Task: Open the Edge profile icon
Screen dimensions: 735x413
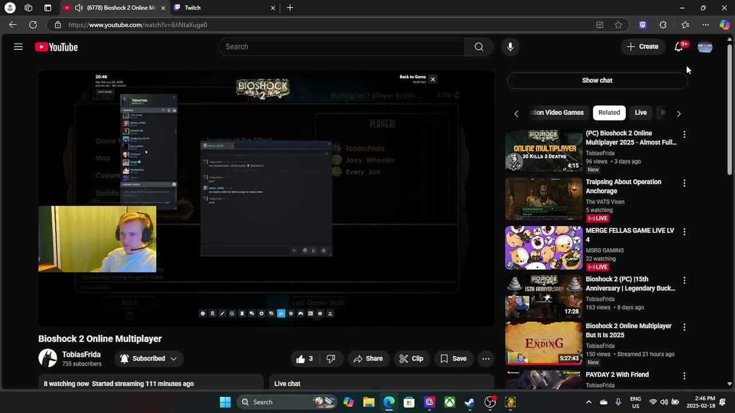Action: click(x=10, y=8)
